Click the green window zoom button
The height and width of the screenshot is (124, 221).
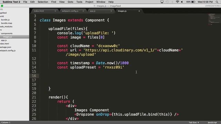click(2, 6)
